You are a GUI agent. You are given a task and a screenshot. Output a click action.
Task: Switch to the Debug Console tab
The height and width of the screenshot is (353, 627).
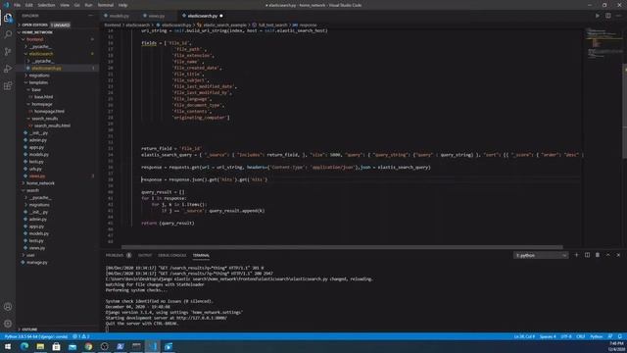tap(172, 255)
